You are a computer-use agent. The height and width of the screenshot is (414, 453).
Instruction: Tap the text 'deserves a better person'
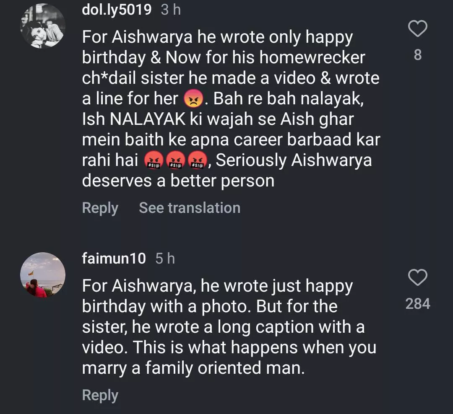pos(178,181)
